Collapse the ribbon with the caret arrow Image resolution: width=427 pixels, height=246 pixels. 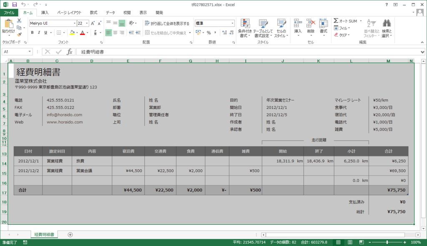tap(422, 42)
